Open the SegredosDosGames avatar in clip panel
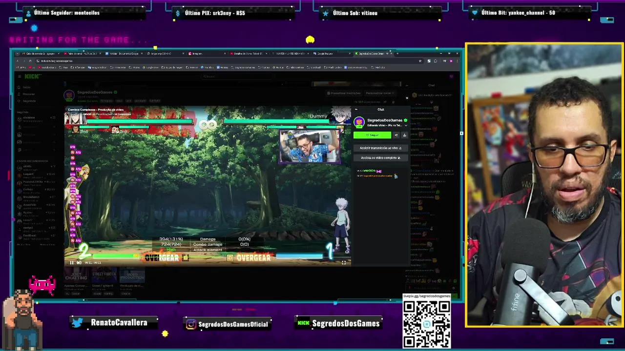The image size is (625, 351). click(359, 122)
